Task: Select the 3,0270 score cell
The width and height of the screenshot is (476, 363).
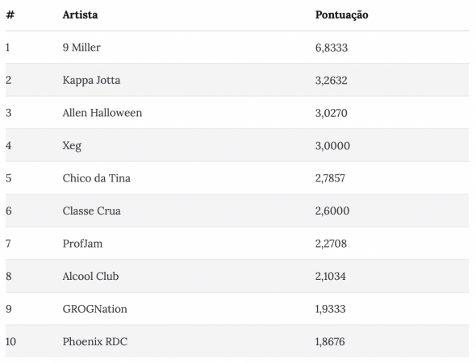Action: tap(332, 113)
